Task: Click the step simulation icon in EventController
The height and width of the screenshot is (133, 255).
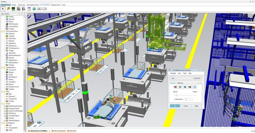Action: click(190, 87)
